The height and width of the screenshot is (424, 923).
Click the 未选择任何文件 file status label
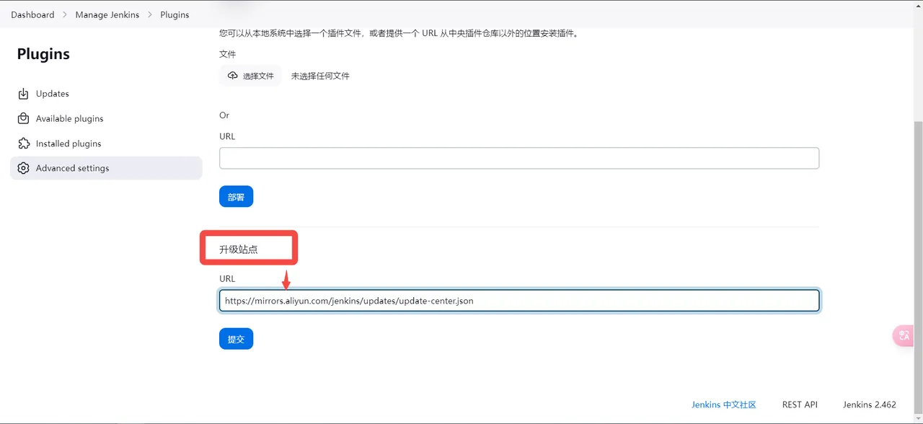320,76
